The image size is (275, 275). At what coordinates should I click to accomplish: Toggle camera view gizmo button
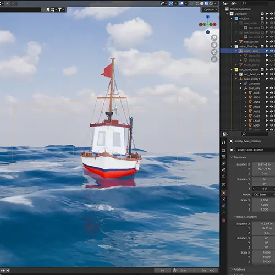coord(214,52)
